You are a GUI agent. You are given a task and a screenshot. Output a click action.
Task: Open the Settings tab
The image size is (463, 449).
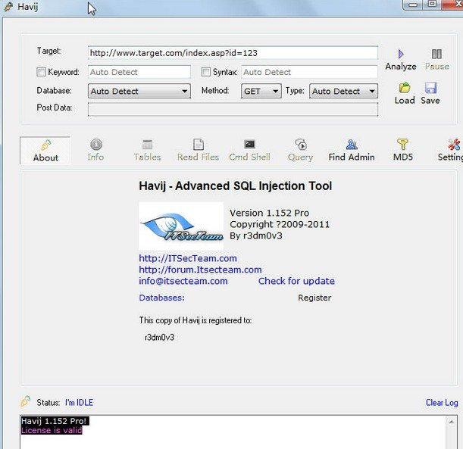[x=451, y=151]
